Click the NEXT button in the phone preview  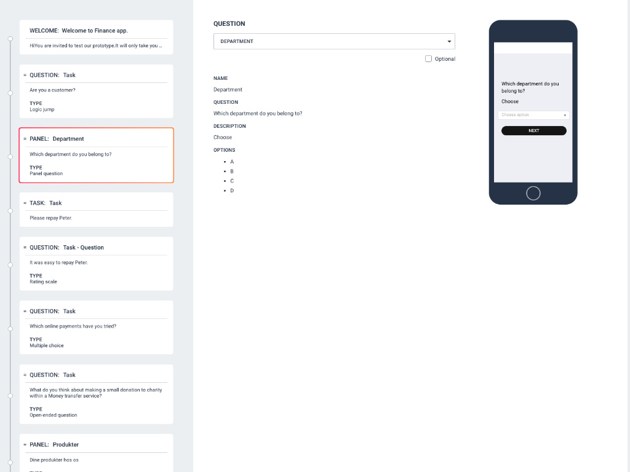533,130
